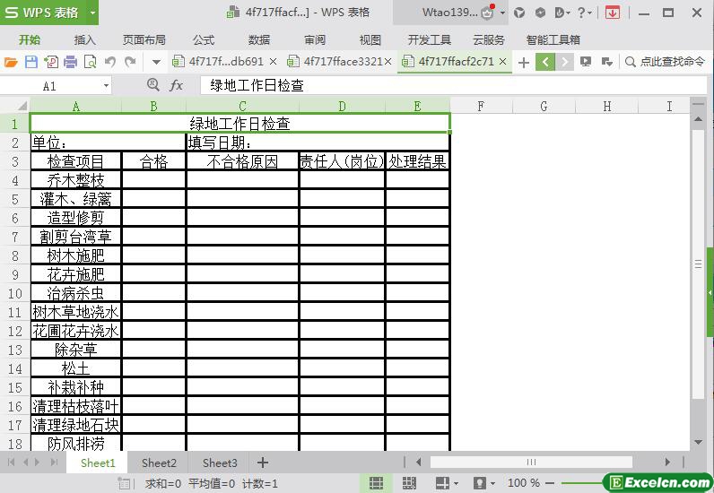
Task: Add a new document tab with plus
Action: 524,63
